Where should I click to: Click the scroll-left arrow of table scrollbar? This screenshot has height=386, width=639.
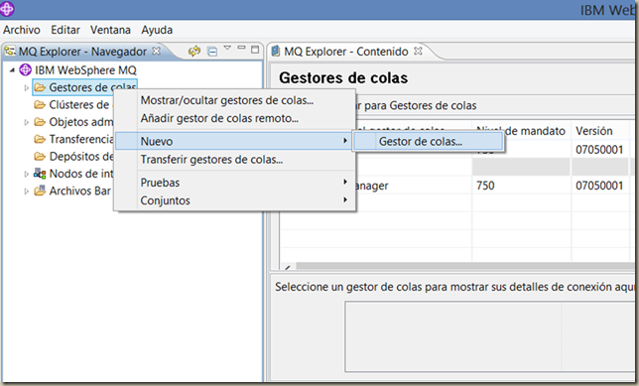click(x=288, y=267)
